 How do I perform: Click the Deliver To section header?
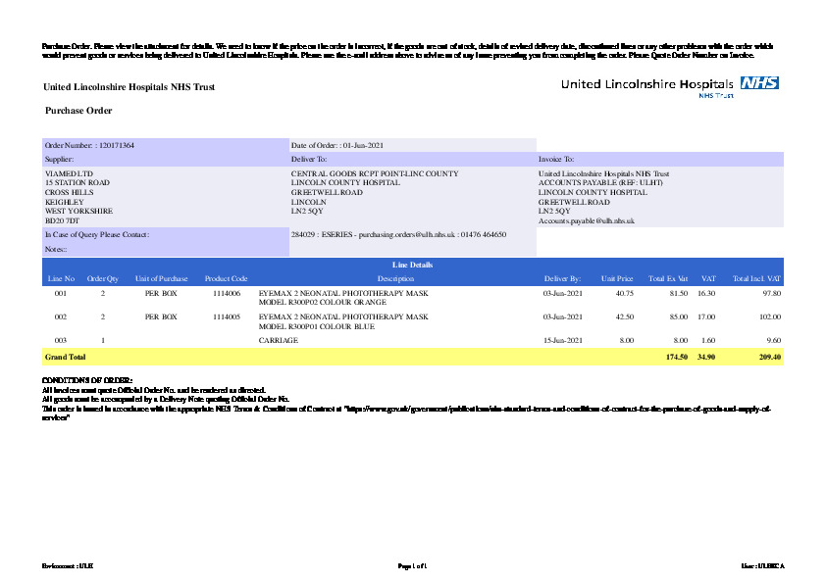[x=309, y=159]
